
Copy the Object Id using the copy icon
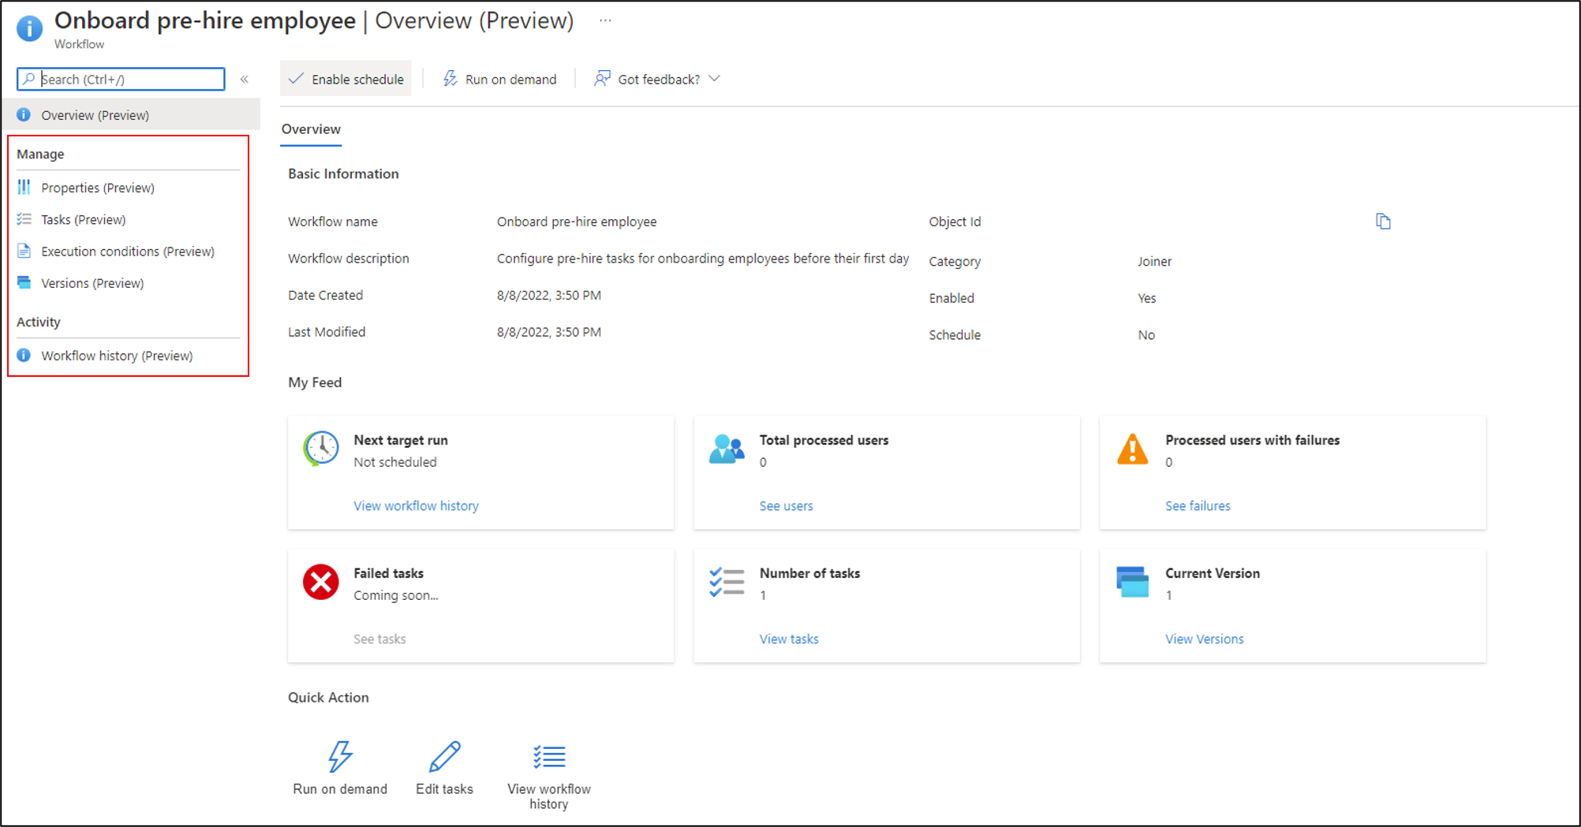1383,222
